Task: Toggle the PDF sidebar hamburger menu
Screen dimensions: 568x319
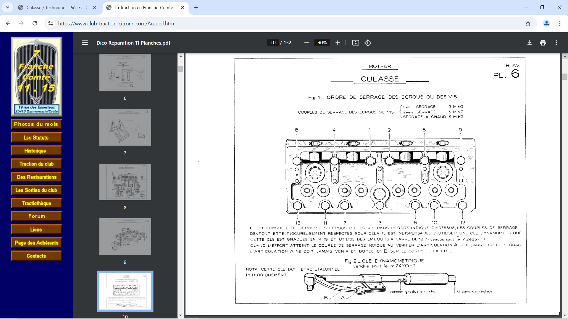Action: pos(85,43)
